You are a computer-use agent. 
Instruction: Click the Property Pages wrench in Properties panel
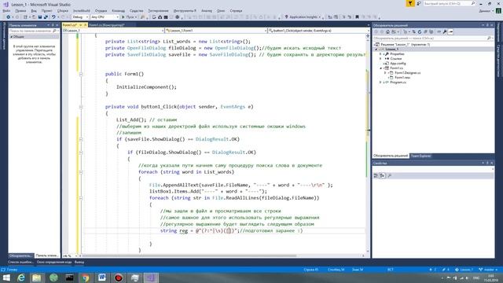pos(390,175)
